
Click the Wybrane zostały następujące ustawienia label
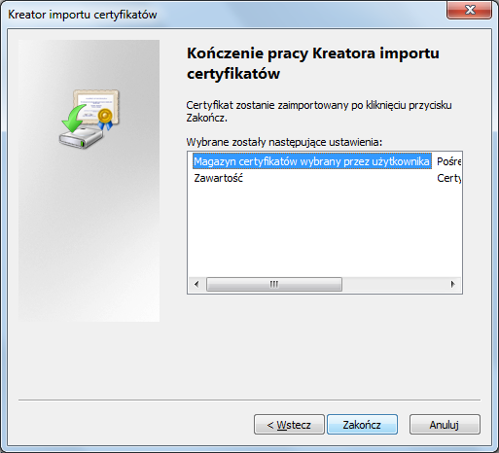[284, 142]
